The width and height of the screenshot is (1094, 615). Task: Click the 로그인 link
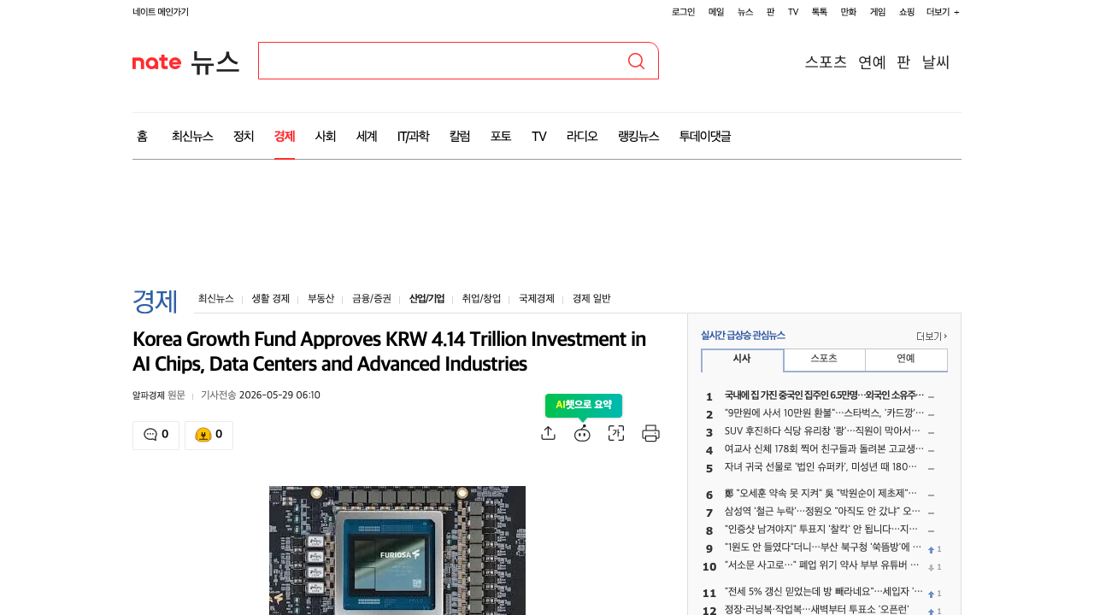click(683, 12)
